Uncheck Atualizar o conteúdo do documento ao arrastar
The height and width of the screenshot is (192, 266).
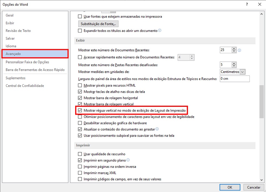80,129
